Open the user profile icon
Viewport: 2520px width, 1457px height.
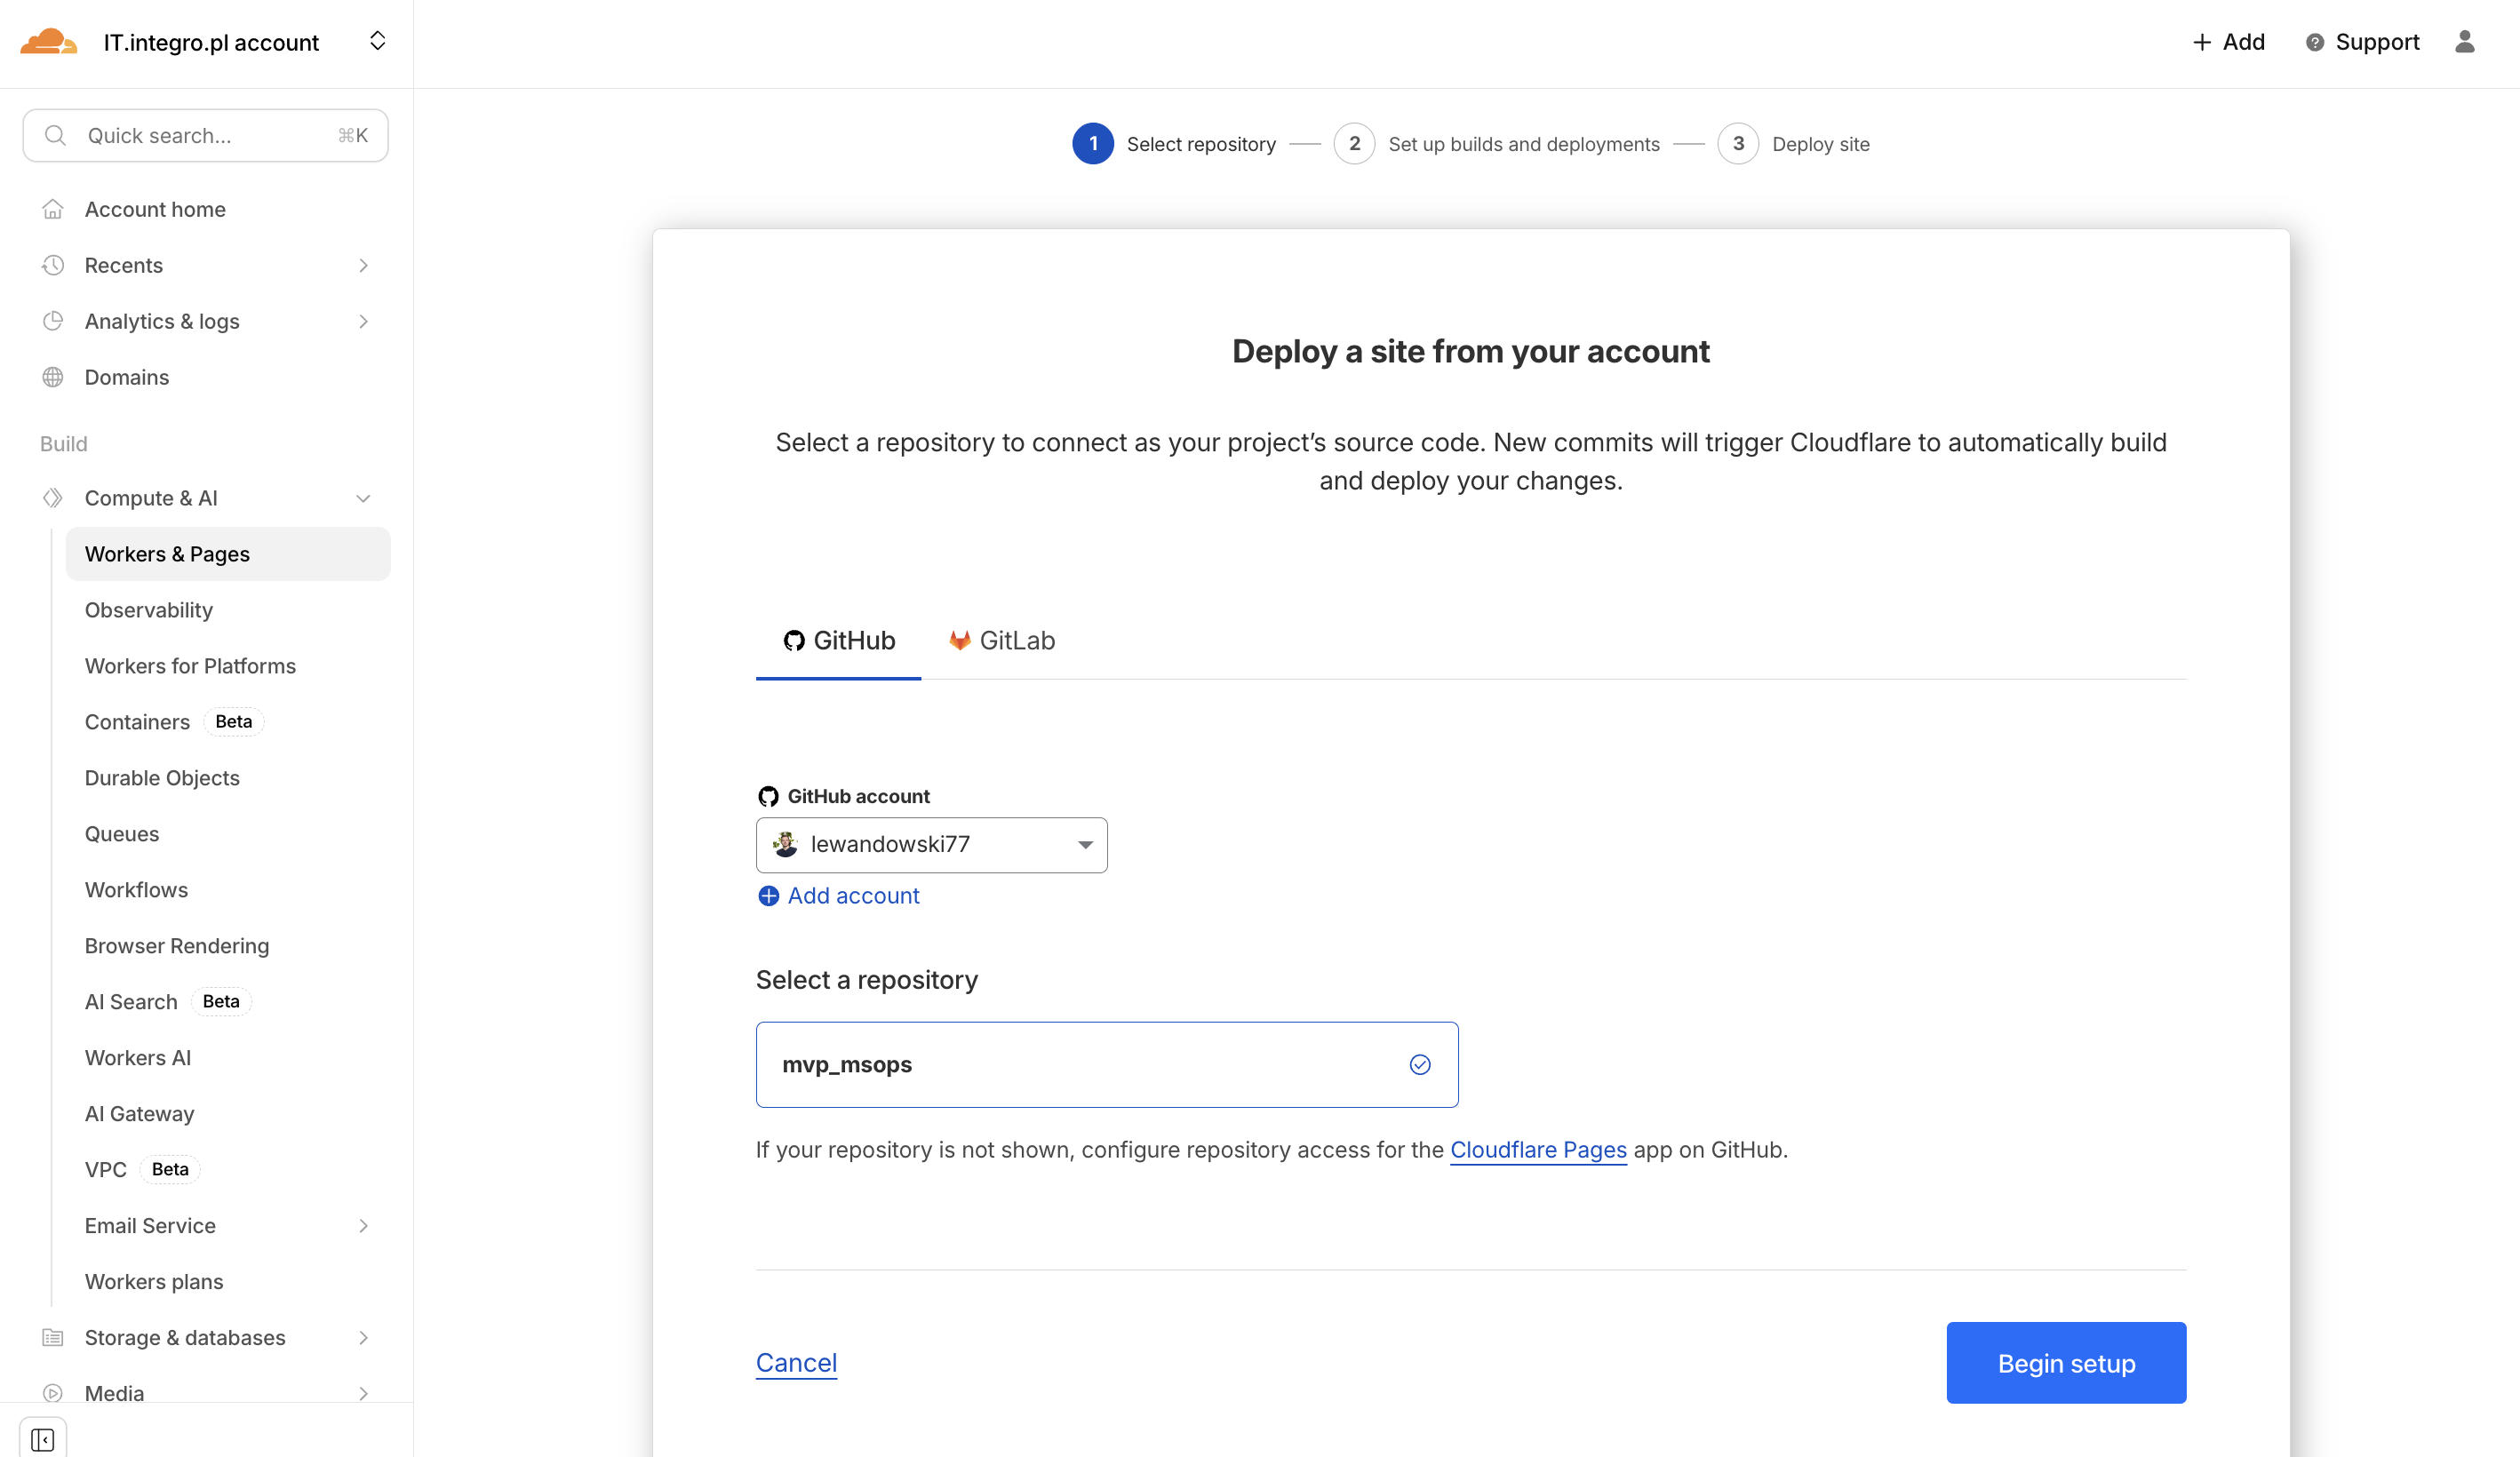pos(2464,42)
